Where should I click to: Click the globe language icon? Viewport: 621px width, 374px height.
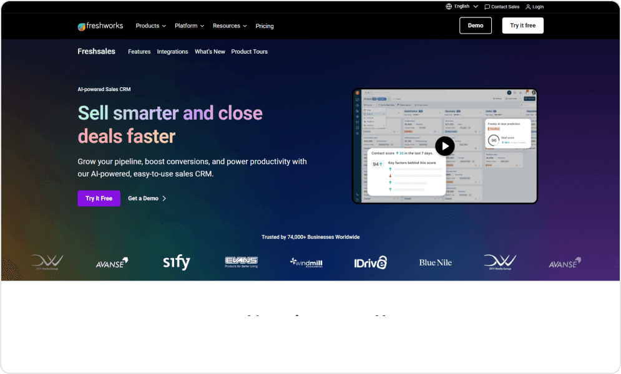(448, 6)
